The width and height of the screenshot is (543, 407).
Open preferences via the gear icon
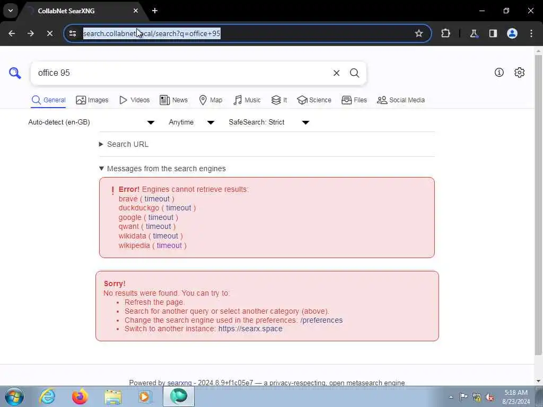[x=519, y=72]
